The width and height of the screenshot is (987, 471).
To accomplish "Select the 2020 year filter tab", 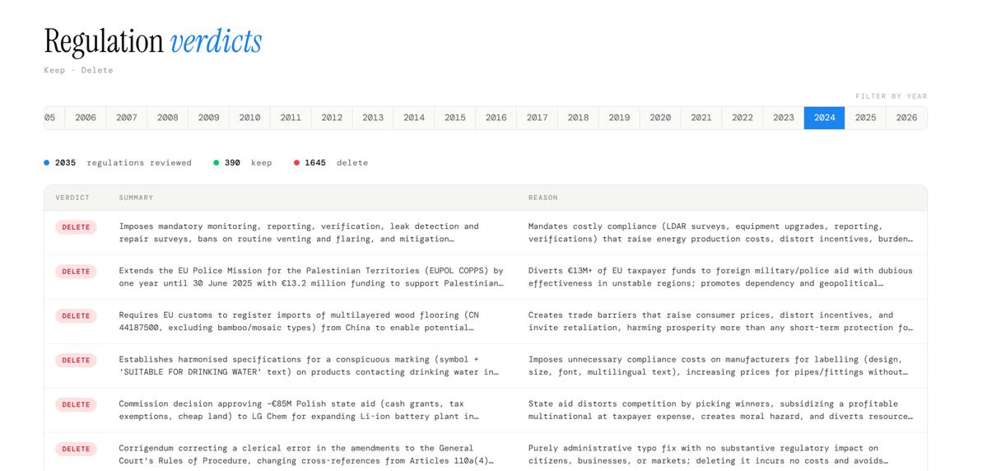I will (660, 118).
